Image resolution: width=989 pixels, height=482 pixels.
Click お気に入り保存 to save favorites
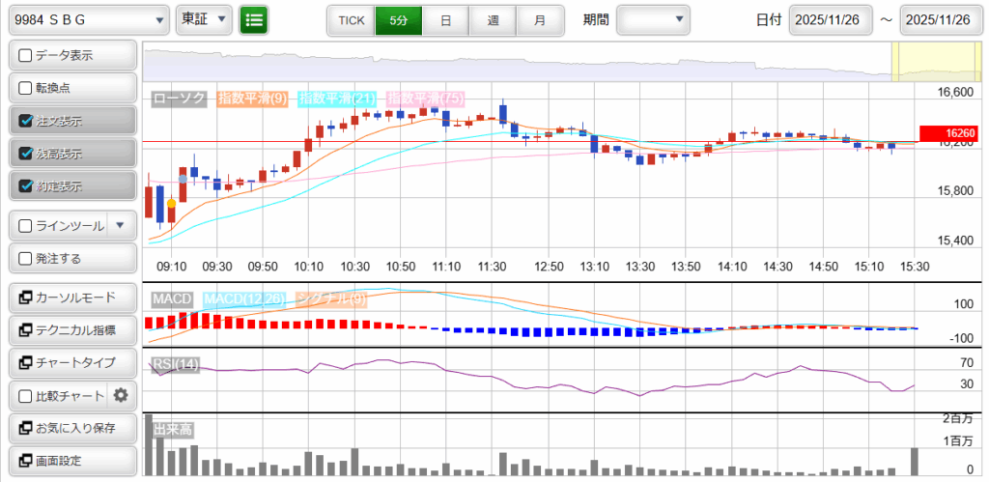pos(72,428)
